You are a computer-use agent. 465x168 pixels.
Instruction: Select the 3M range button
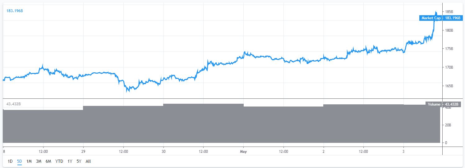tap(39, 161)
